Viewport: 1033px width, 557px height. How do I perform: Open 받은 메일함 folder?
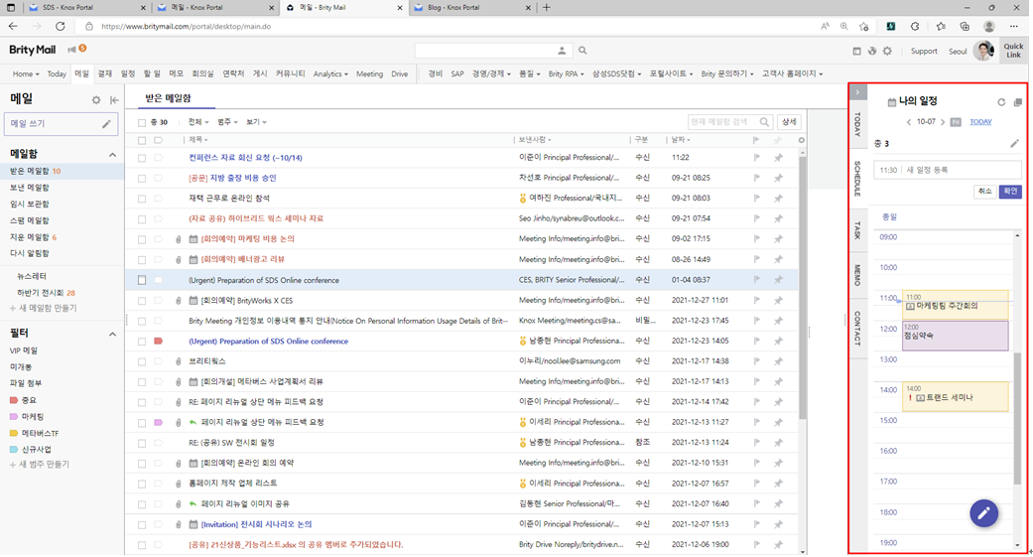coord(29,171)
